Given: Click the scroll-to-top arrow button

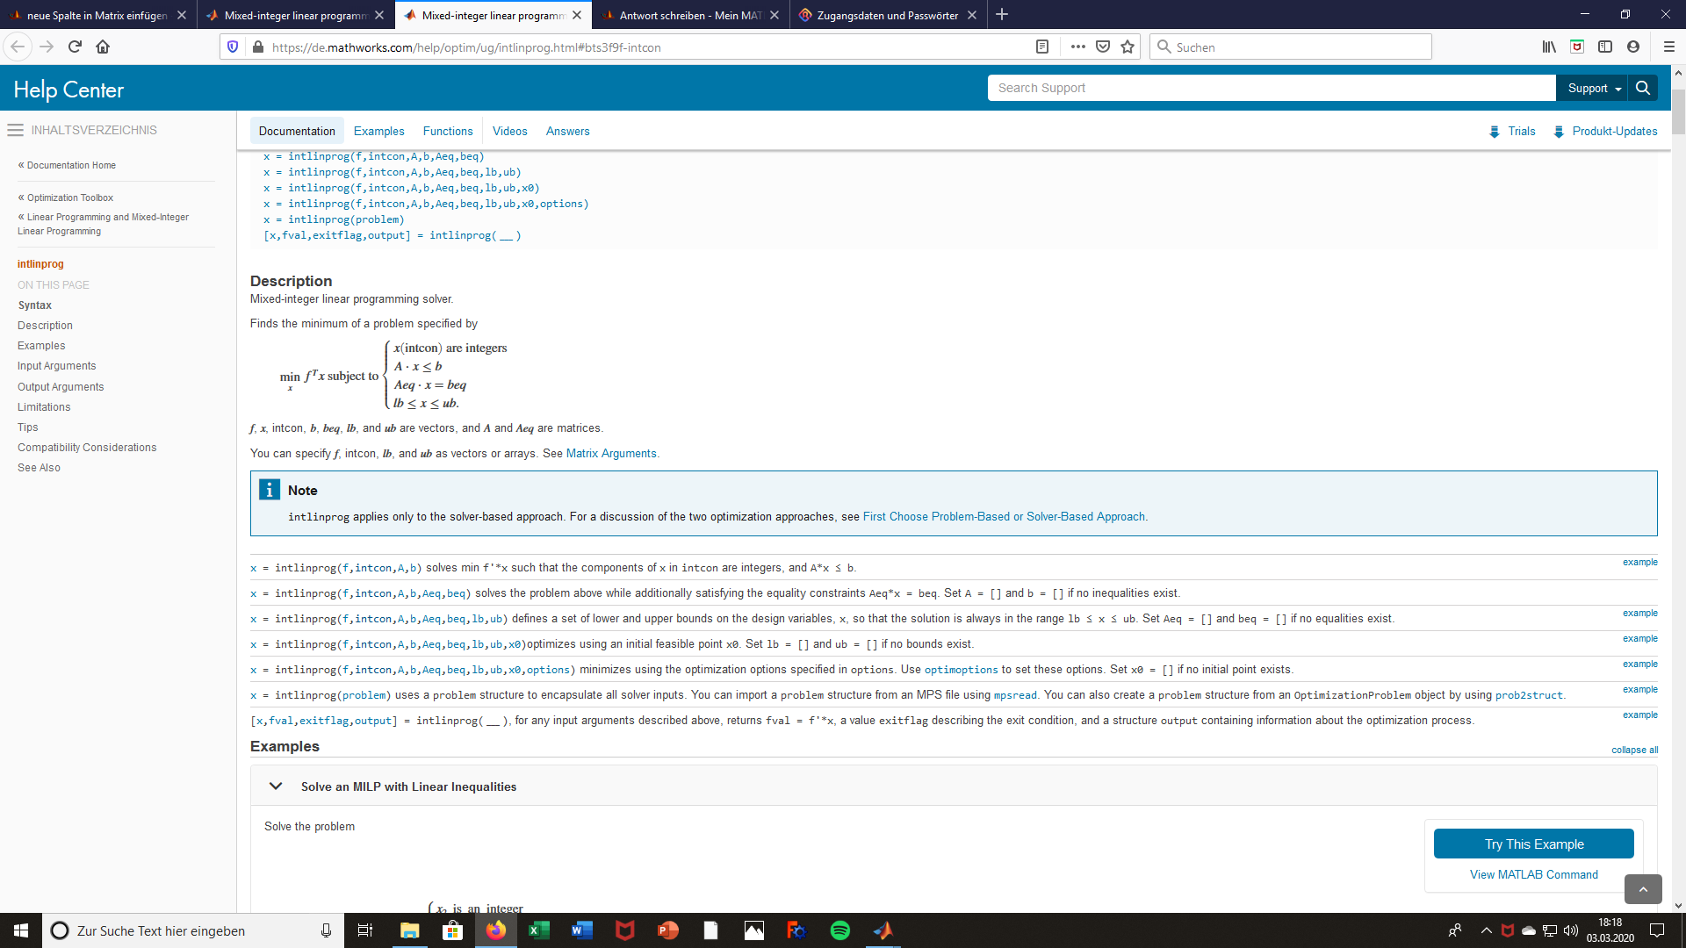Looking at the screenshot, I should (x=1642, y=889).
